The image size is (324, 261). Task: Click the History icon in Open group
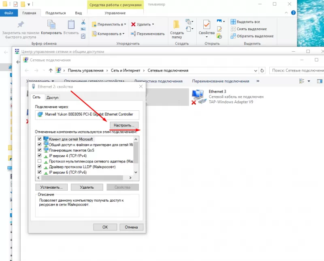219,36
